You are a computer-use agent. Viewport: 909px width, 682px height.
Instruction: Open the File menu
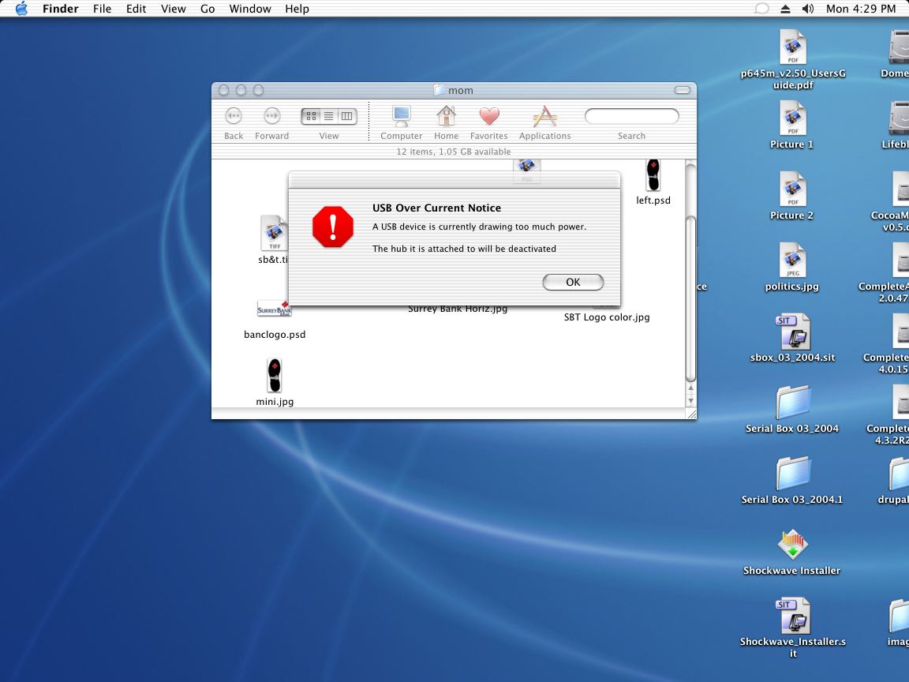(x=102, y=9)
